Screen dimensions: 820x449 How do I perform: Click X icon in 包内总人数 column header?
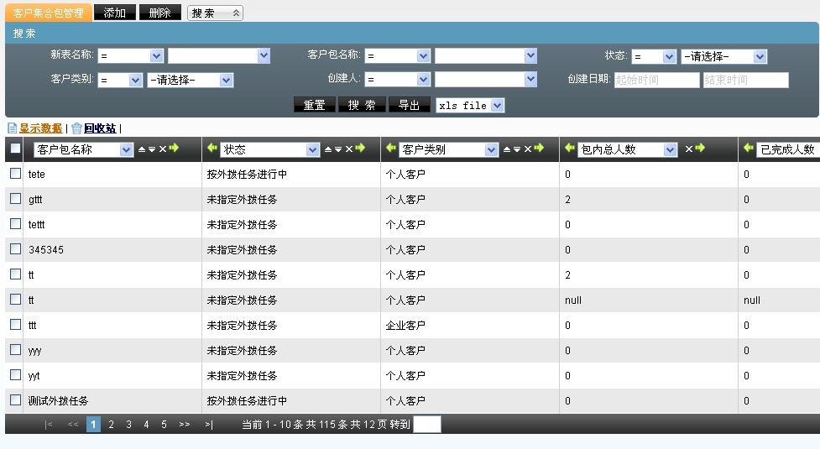coord(688,149)
